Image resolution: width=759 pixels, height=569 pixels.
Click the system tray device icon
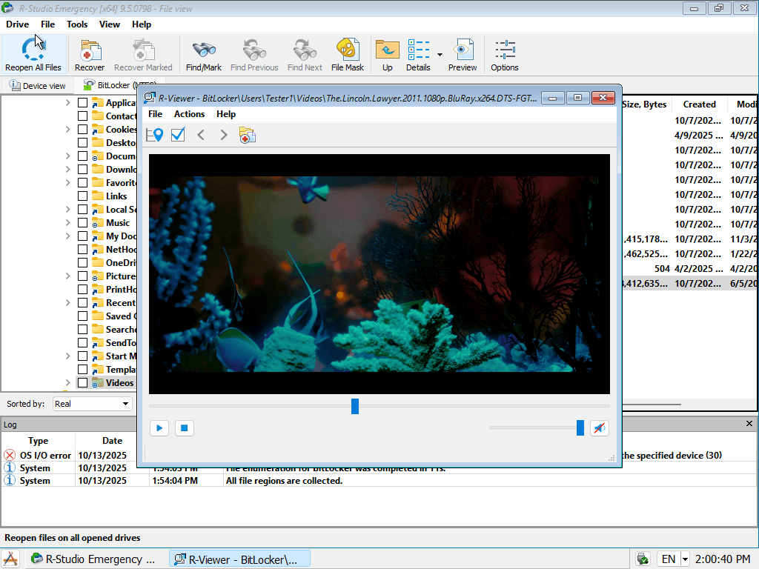pyautogui.click(x=643, y=559)
